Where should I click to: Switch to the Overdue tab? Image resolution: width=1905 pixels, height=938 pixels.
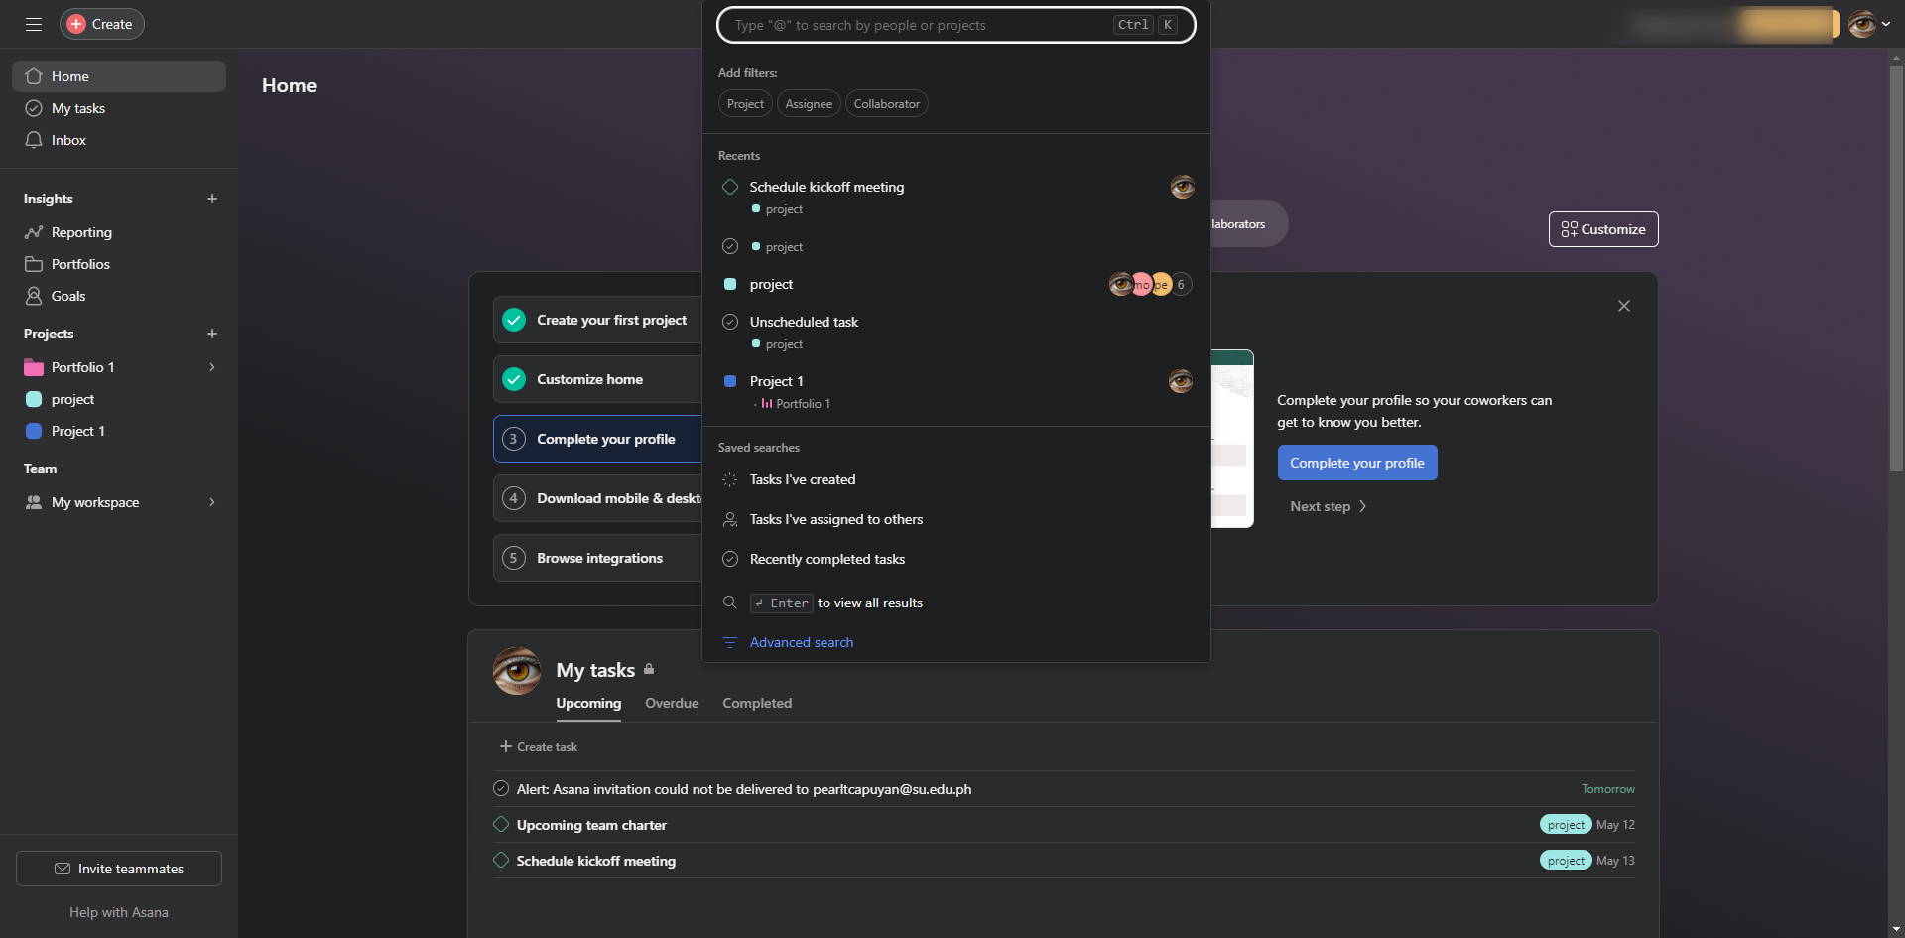pos(672,703)
